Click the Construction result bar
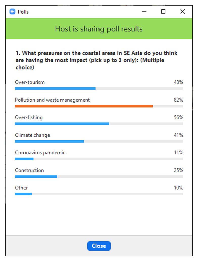 coord(36,177)
